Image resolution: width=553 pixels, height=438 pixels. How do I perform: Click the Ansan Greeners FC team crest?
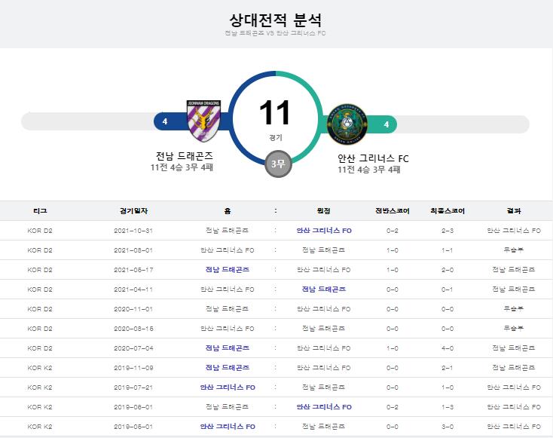[x=347, y=124]
